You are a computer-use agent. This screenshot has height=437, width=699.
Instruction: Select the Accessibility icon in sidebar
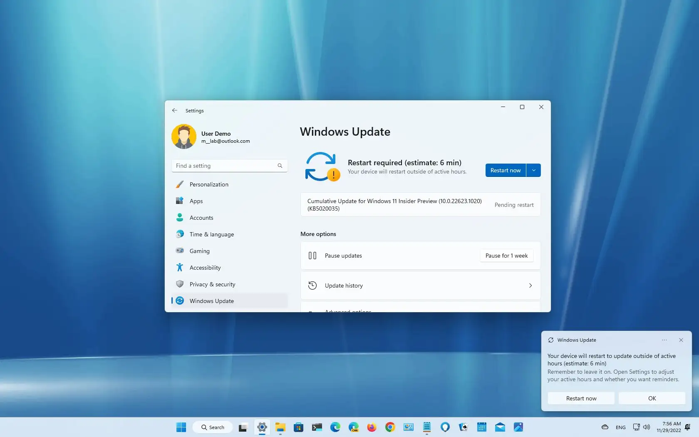pyautogui.click(x=180, y=268)
